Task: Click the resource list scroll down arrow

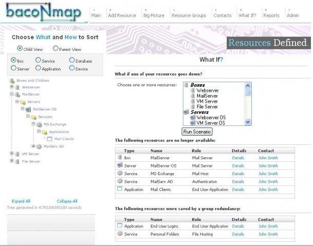Action: point(248,122)
